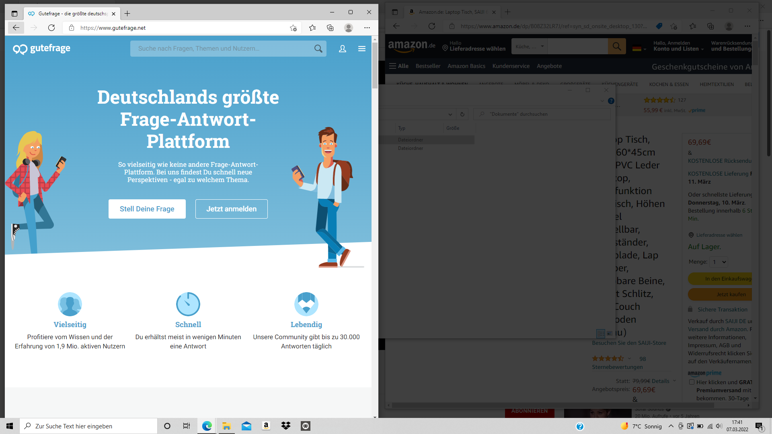Click the gutefrage logo
This screenshot has width=772, height=434.
click(x=42, y=49)
